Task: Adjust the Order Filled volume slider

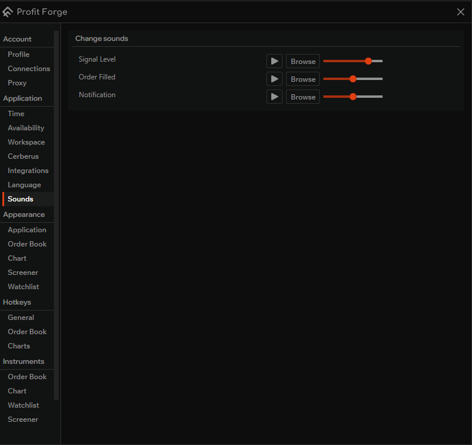Action: coord(353,79)
